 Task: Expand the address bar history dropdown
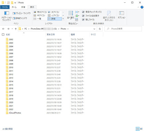click(x=94, y=29)
